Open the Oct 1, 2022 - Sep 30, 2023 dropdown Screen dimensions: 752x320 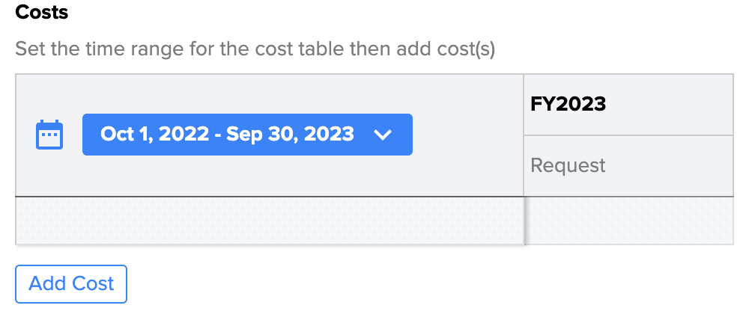pyautogui.click(x=247, y=135)
